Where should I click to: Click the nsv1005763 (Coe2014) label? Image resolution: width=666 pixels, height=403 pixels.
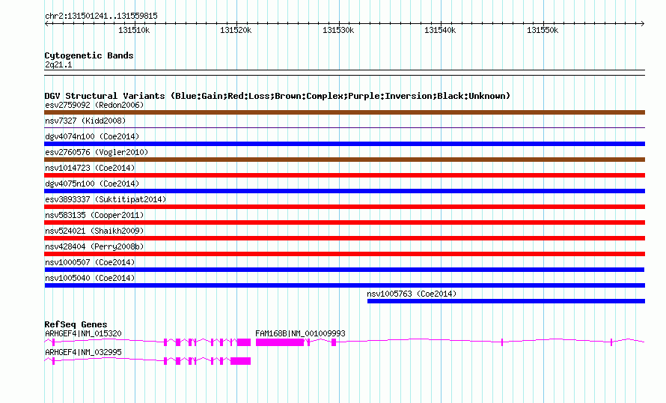[x=412, y=294]
